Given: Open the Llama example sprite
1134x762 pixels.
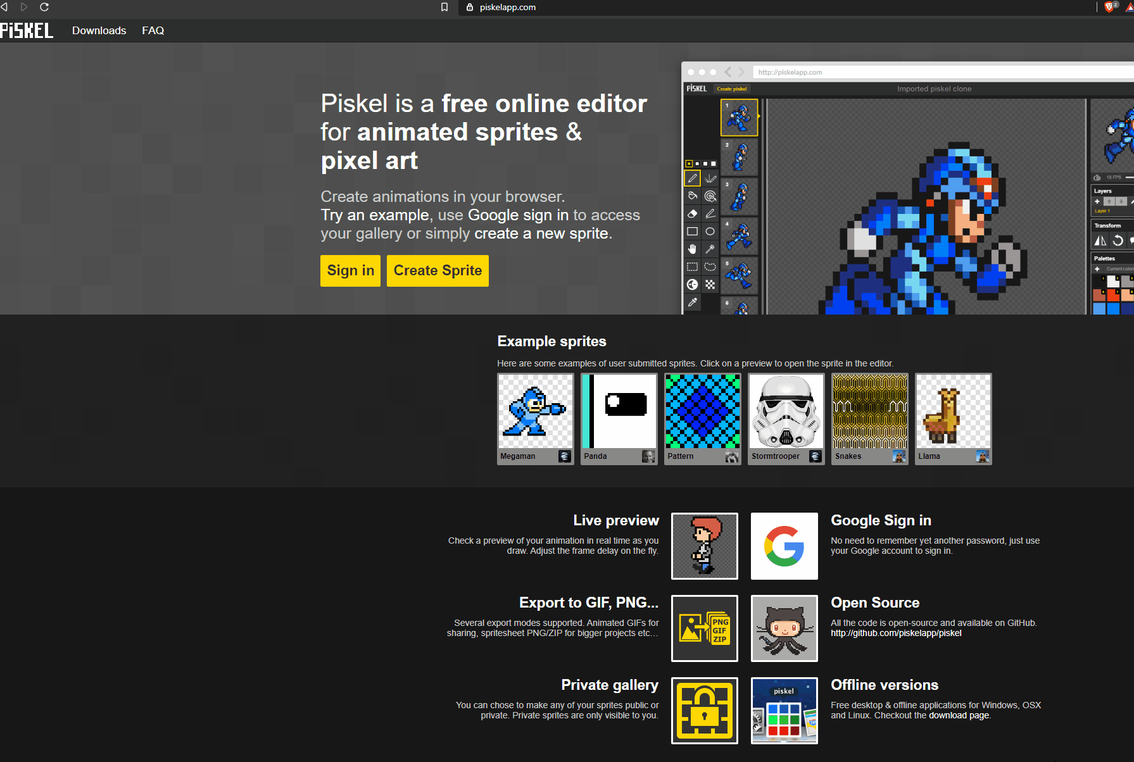Looking at the screenshot, I should point(954,419).
